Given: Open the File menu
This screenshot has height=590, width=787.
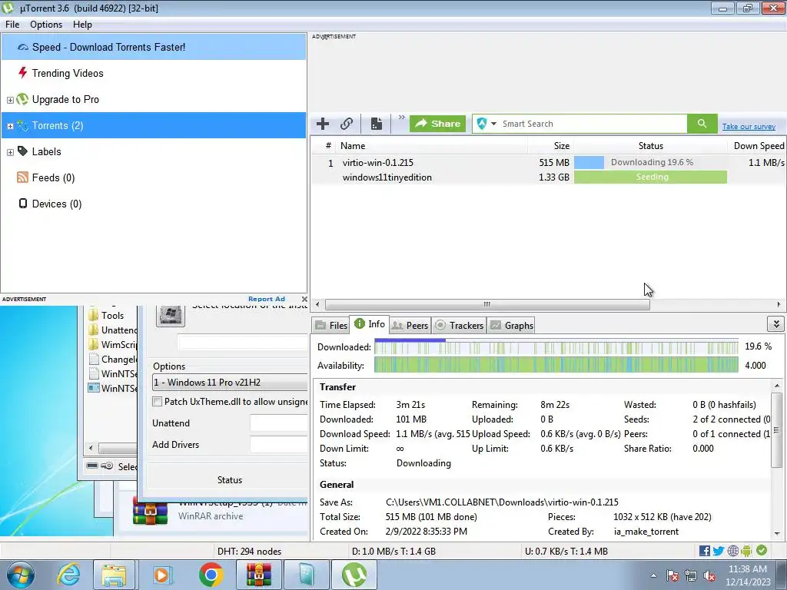Looking at the screenshot, I should 12,25.
